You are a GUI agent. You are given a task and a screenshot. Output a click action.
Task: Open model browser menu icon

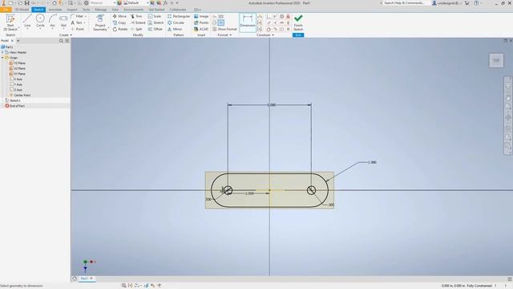coord(67,41)
